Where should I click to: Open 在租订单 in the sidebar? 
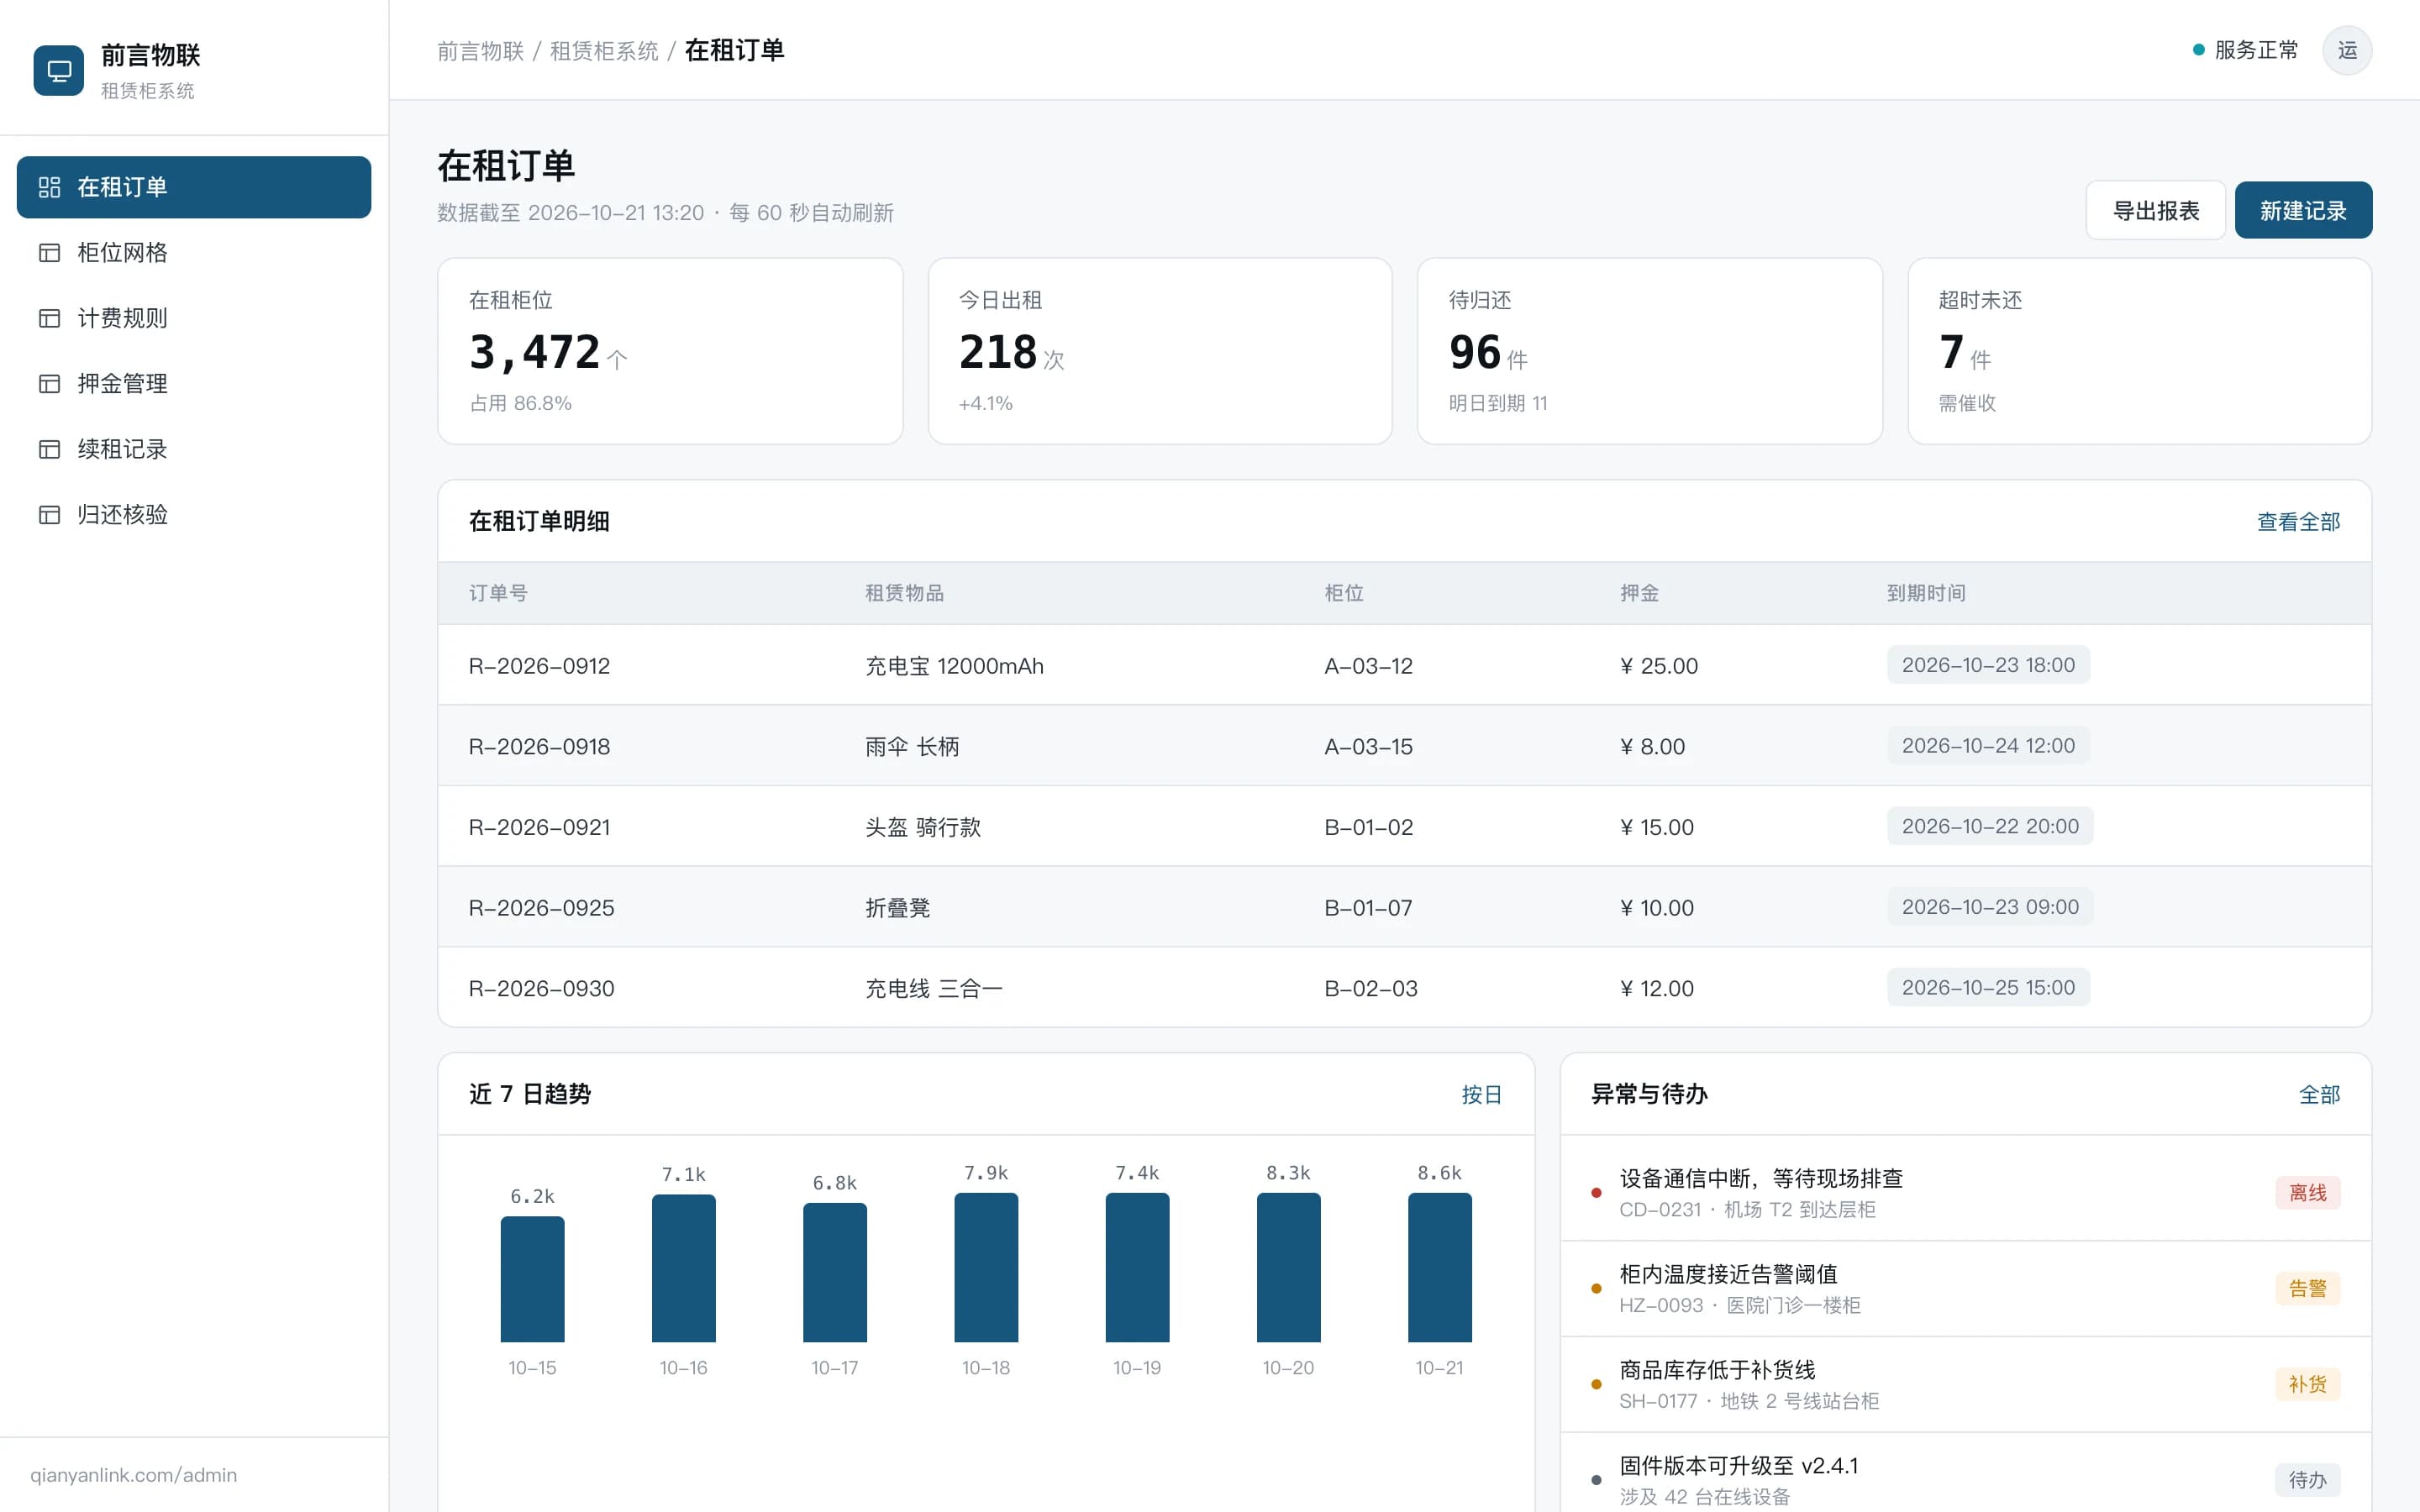(194, 187)
